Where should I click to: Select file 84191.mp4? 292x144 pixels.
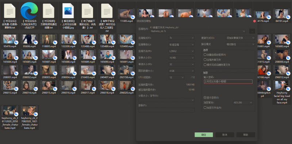coord(282,16)
